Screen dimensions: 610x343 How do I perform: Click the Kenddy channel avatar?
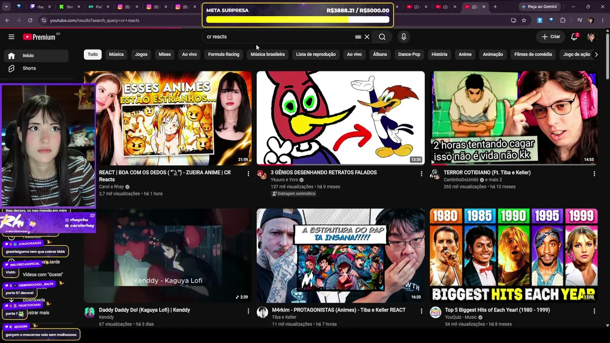coord(90,312)
